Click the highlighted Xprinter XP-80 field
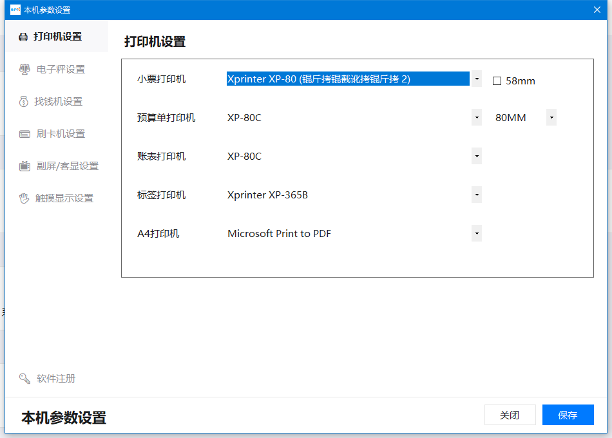The image size is (612, 438). (348, 79)
